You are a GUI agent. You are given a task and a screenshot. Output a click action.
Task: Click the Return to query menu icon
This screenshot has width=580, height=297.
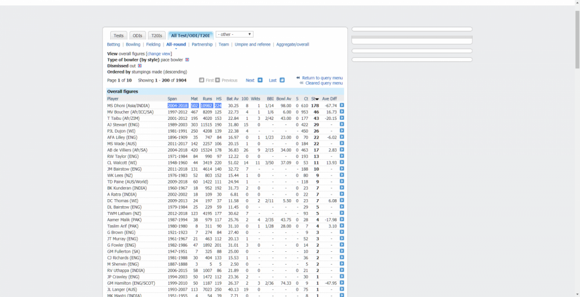click(x=298, y=78)
